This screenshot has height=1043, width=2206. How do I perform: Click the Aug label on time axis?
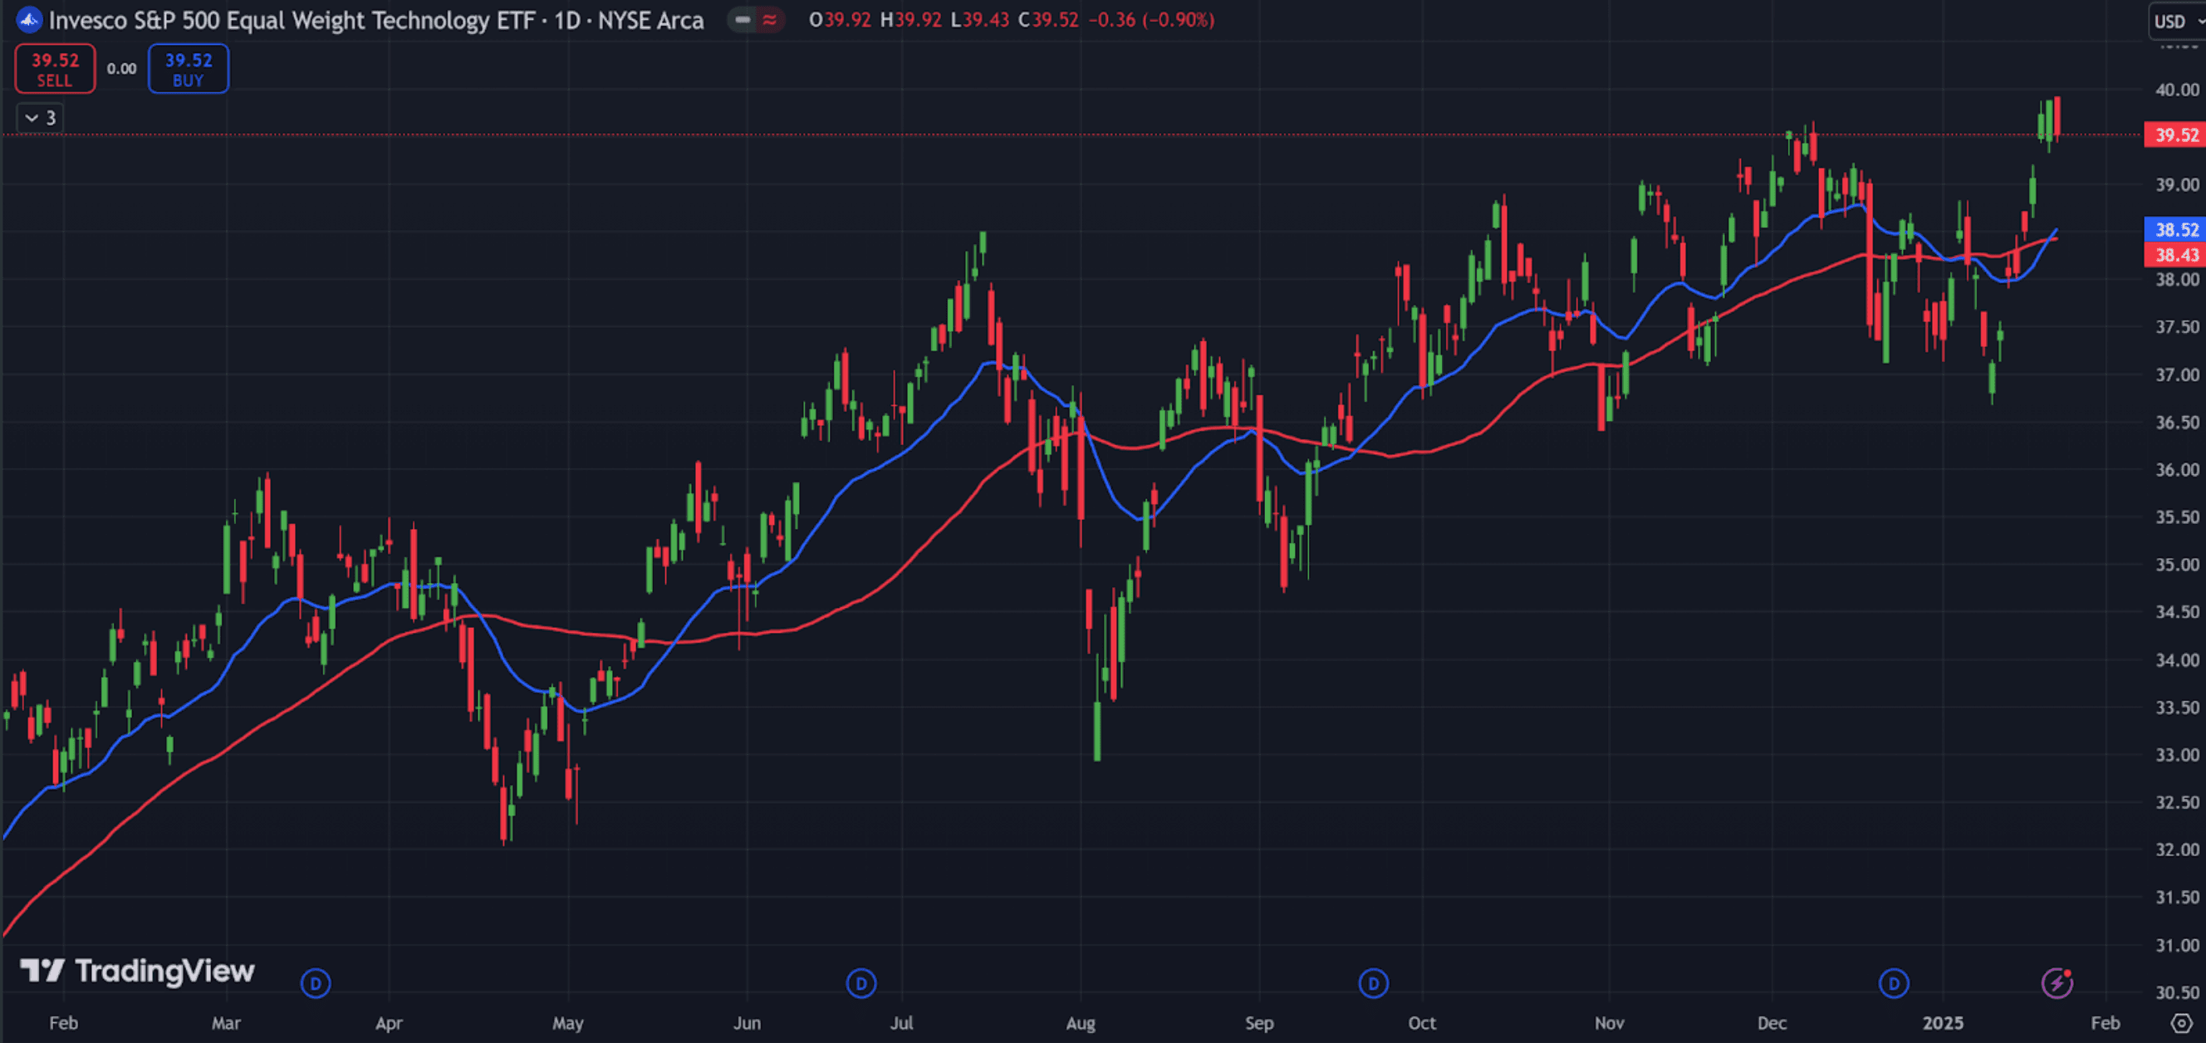tap(1080, 1022)
